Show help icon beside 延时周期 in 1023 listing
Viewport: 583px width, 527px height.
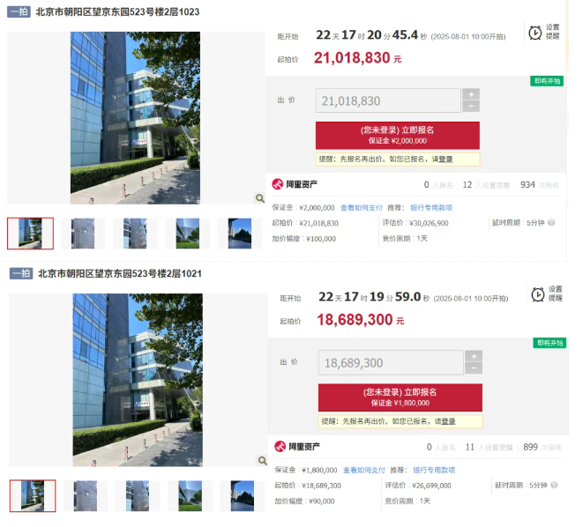(x=551, y=222)
